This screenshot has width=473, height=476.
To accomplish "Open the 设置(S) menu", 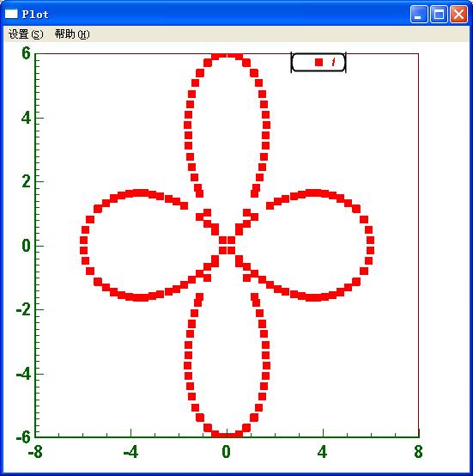I will 26,34.
